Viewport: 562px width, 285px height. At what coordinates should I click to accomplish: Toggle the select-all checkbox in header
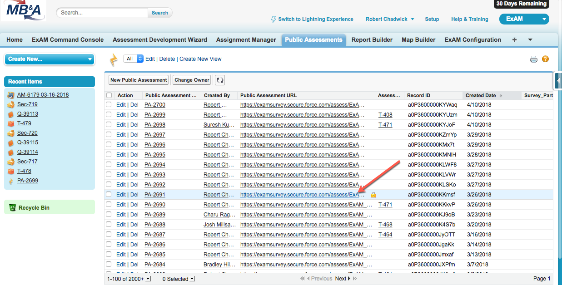coord(109,95)
